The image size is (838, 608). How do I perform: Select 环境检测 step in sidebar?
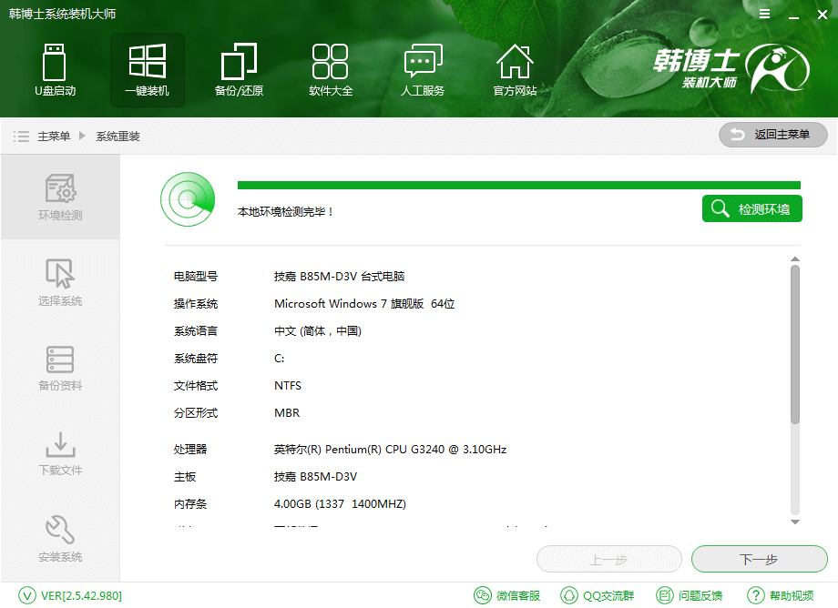[x=60, y=197]
